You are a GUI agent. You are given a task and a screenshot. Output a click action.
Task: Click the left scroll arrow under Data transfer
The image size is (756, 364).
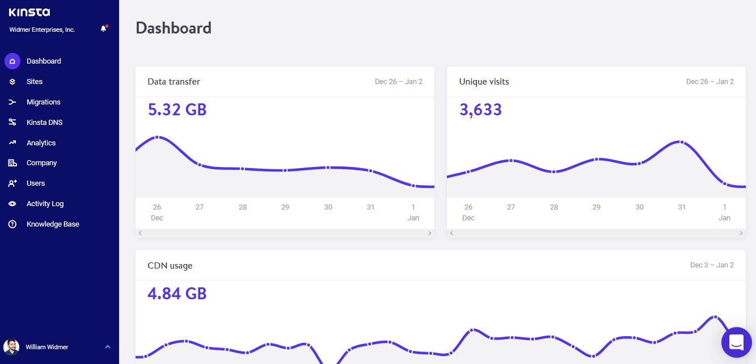click(140, 233)
